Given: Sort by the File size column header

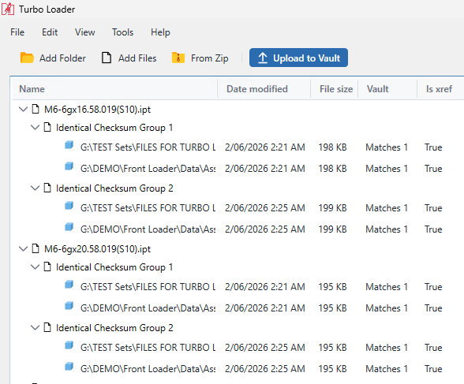Looking at the screenshot, I should pyautogui.click(x=336, y=88).
